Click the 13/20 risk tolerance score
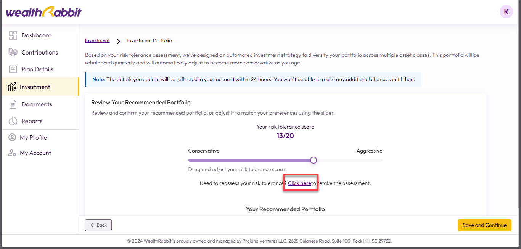This screenshot has height=249, width=521. tap(285, 136)
